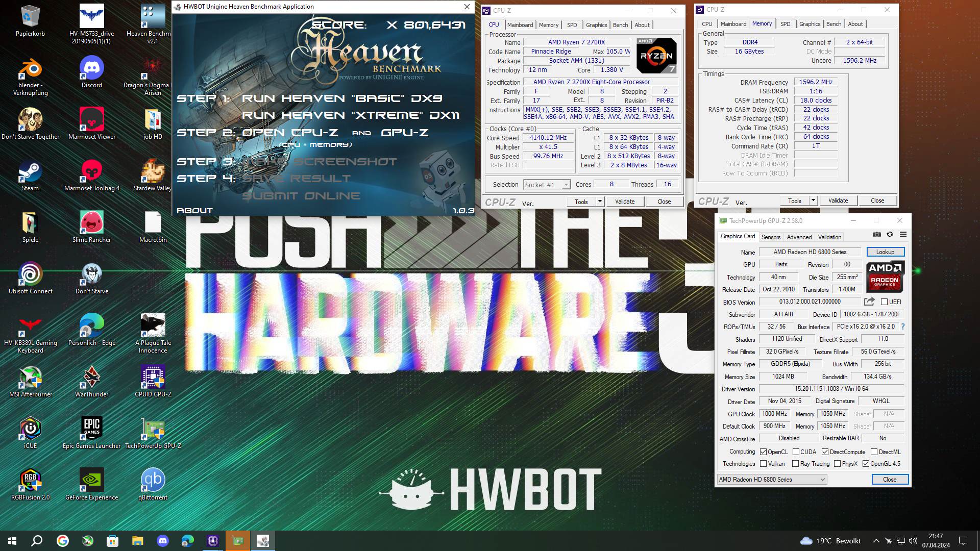This screenshot has width=980, height=551.
Task: Open Steam desktop shortcut
Action: coord(30,175)
